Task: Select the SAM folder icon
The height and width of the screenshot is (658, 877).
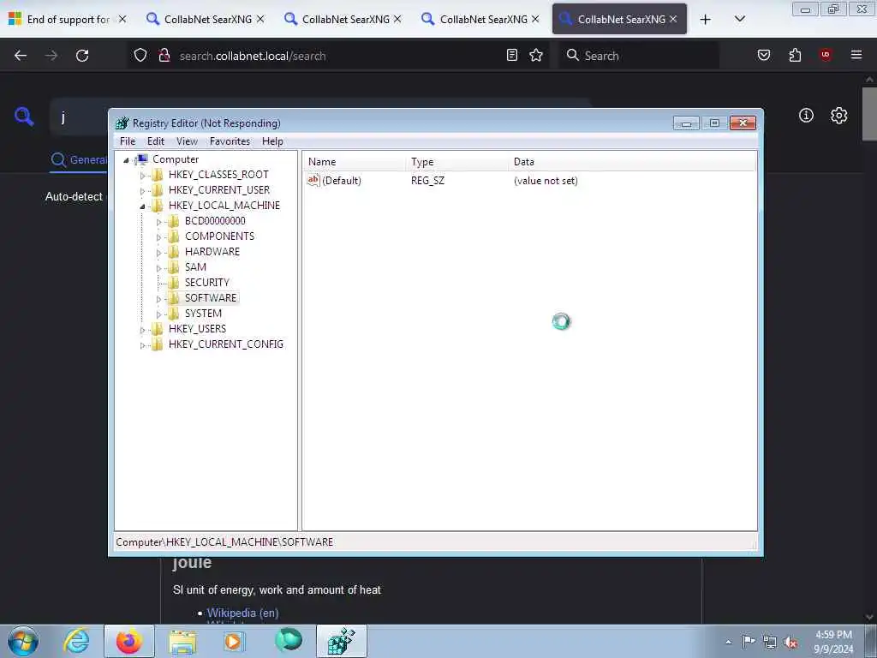Action: tap(174, 267)
